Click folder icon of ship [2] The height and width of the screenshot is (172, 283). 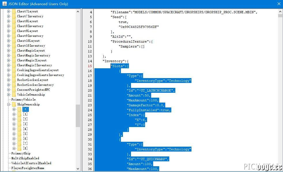tap(20, 119)
